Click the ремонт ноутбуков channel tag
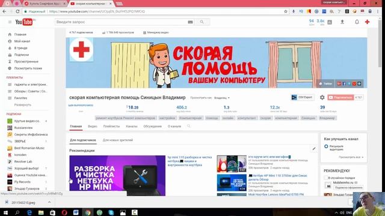 click(126, 118)
